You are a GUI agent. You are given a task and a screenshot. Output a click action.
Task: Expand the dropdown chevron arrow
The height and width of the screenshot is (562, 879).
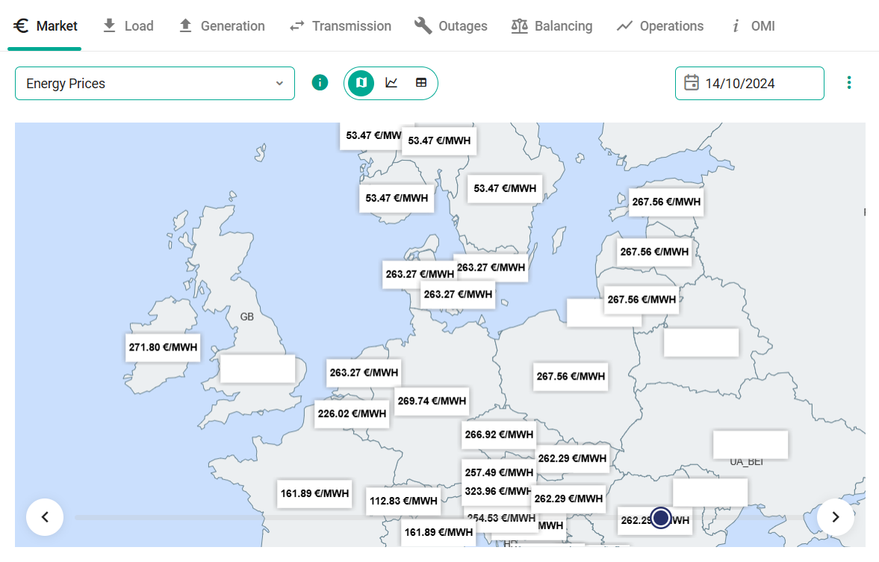(279, 84)
